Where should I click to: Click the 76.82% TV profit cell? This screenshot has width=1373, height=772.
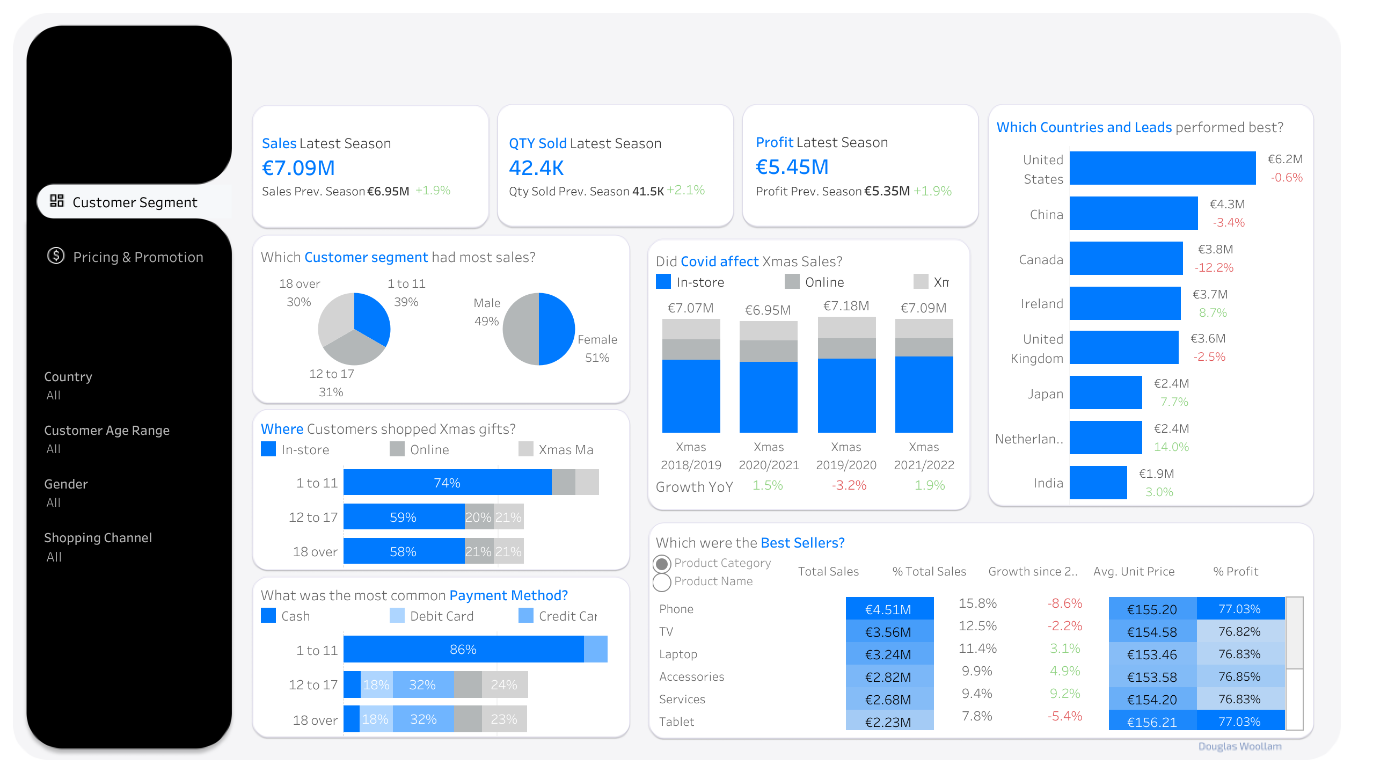1240,631
